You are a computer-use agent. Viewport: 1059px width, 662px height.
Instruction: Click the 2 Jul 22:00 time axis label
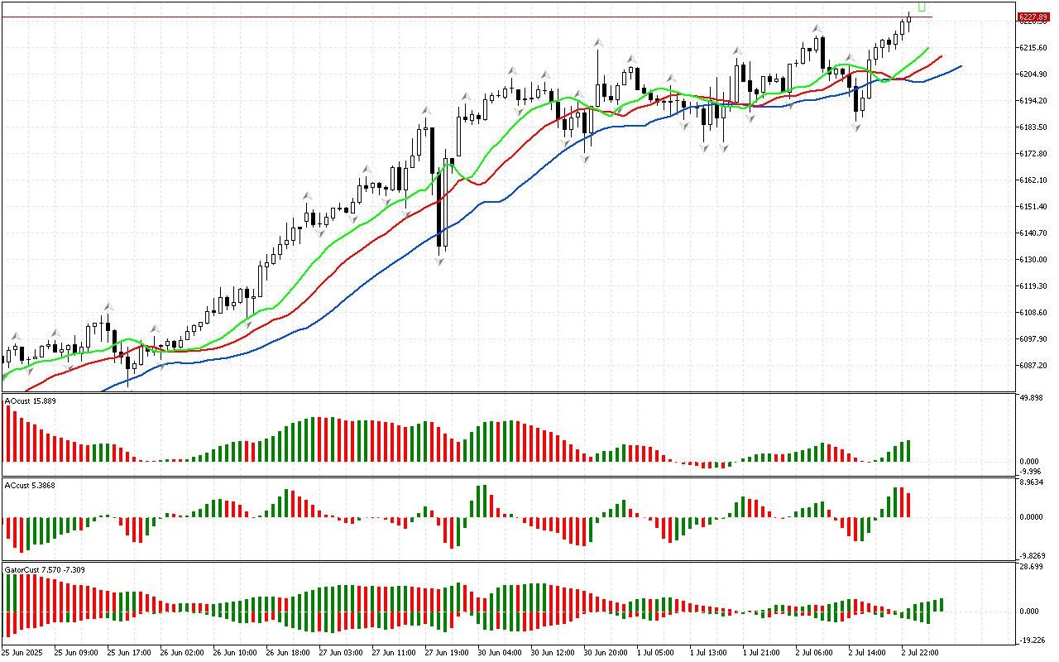(919, 652)
